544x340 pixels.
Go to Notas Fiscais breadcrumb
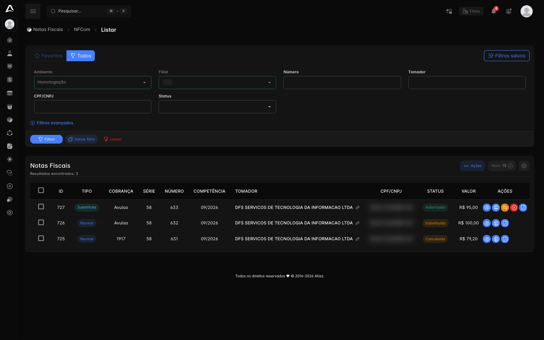(x=45, y=29)
